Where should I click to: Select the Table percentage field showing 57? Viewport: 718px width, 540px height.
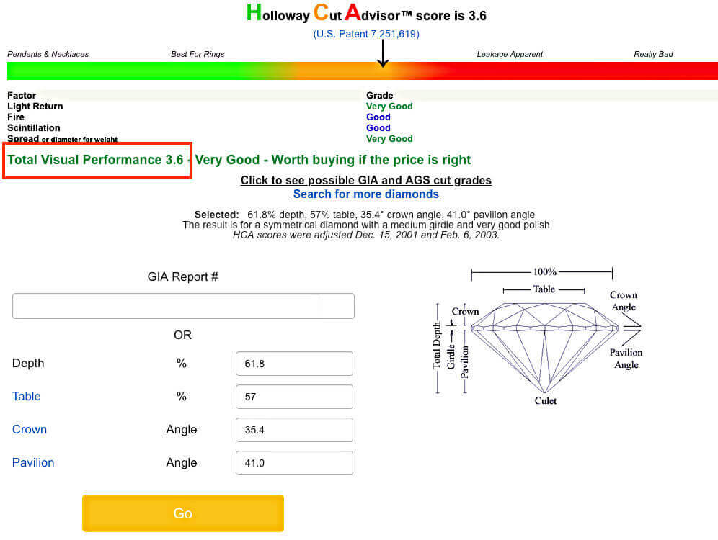click(294, 397)
